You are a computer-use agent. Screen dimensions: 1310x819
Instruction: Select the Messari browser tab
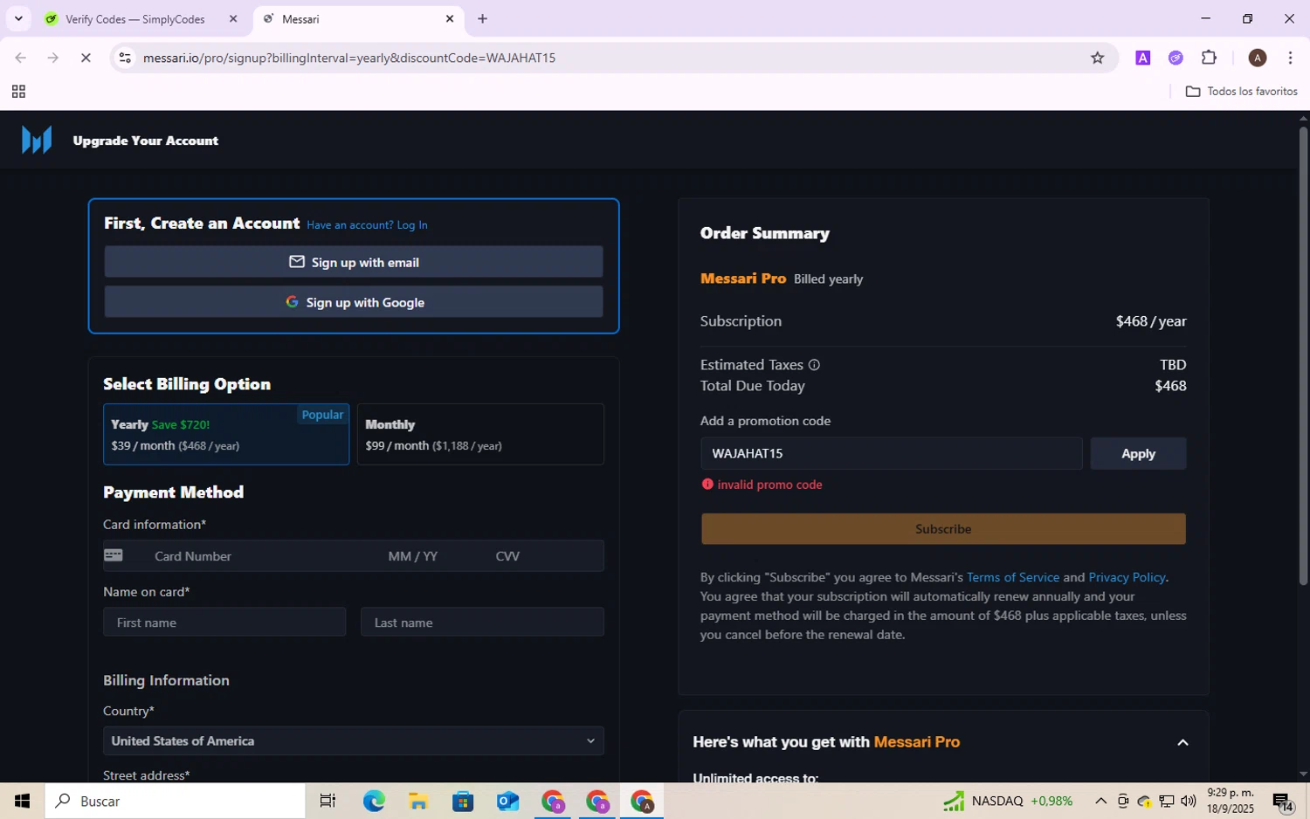[x=358, y=19]
